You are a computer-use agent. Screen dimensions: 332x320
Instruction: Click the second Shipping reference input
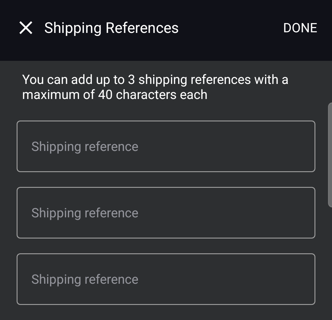tap(166, 213)
